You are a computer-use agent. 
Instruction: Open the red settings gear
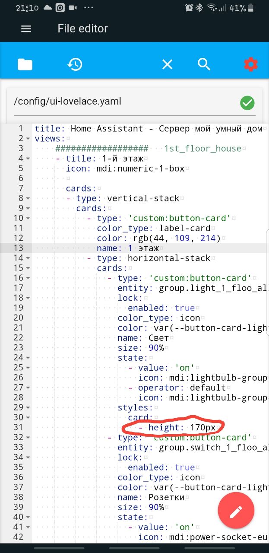click(250, 64)
